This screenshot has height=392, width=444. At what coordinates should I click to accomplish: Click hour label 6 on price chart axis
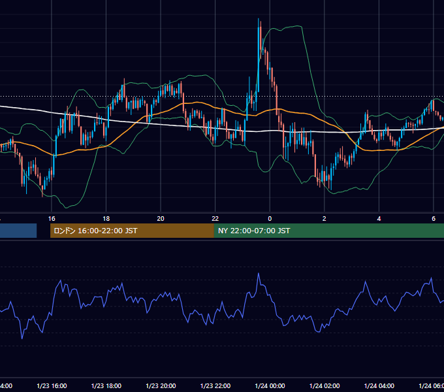tap(434, 218)
